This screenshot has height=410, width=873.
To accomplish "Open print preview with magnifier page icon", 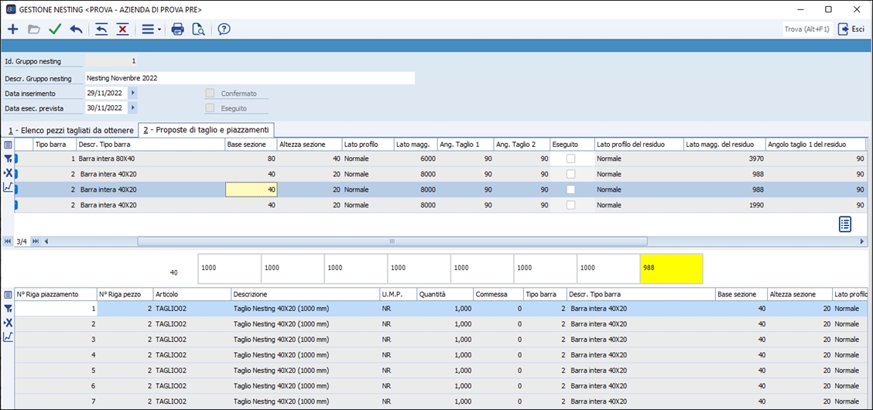I will pos(198,29).
